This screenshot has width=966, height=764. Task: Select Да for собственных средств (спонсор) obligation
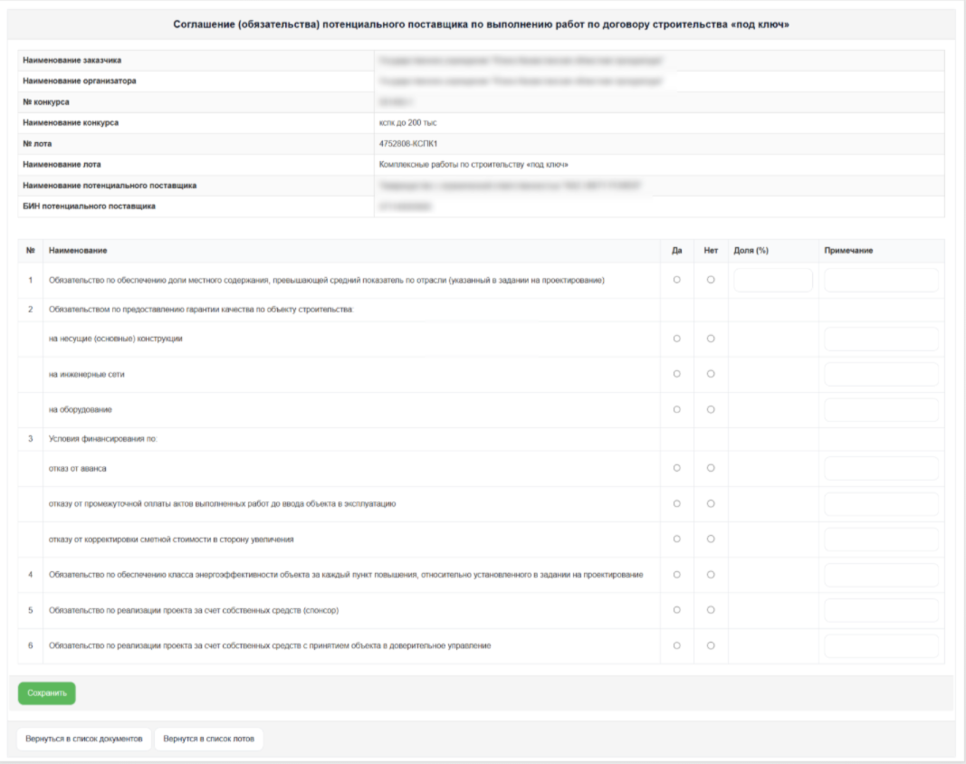676,610
